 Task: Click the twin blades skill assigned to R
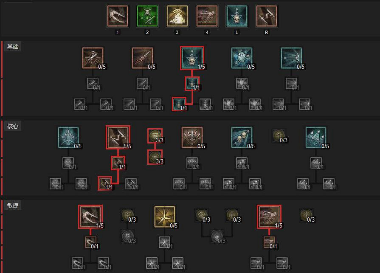click(267, 16)
